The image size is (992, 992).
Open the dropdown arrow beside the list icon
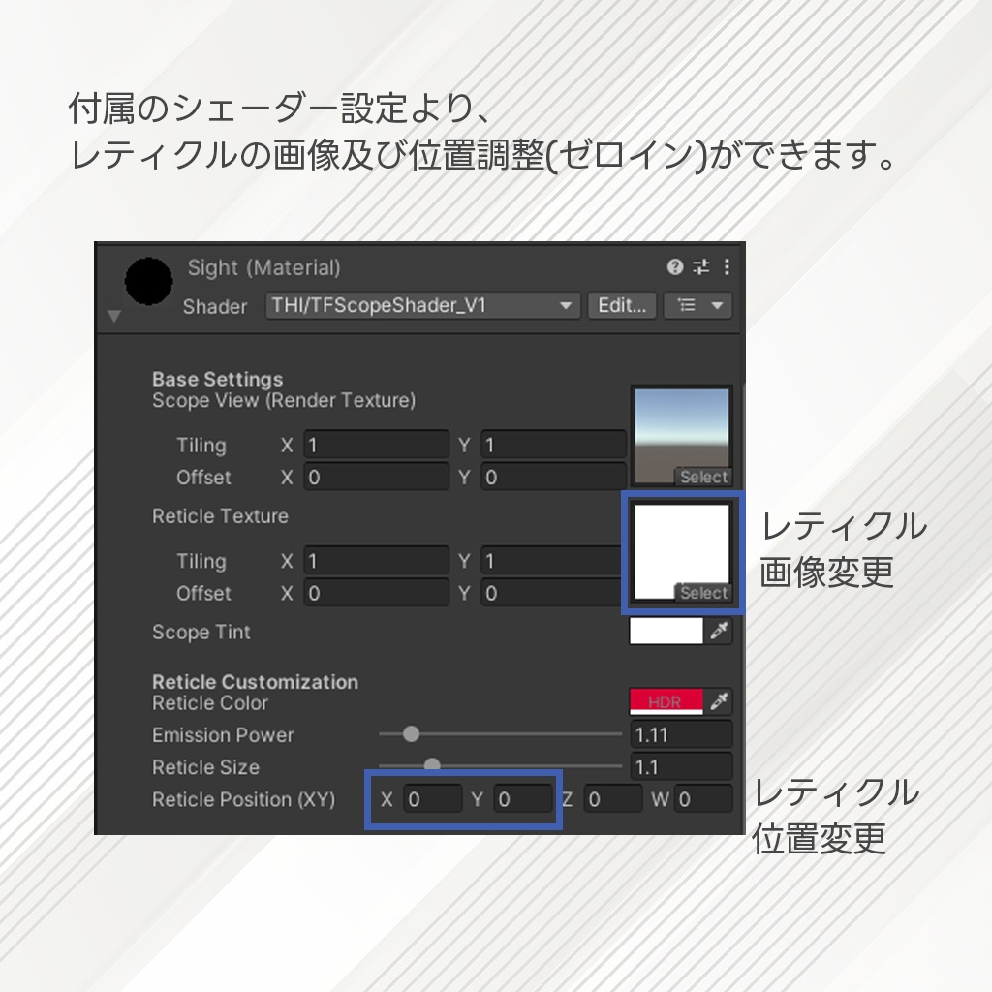716,306
